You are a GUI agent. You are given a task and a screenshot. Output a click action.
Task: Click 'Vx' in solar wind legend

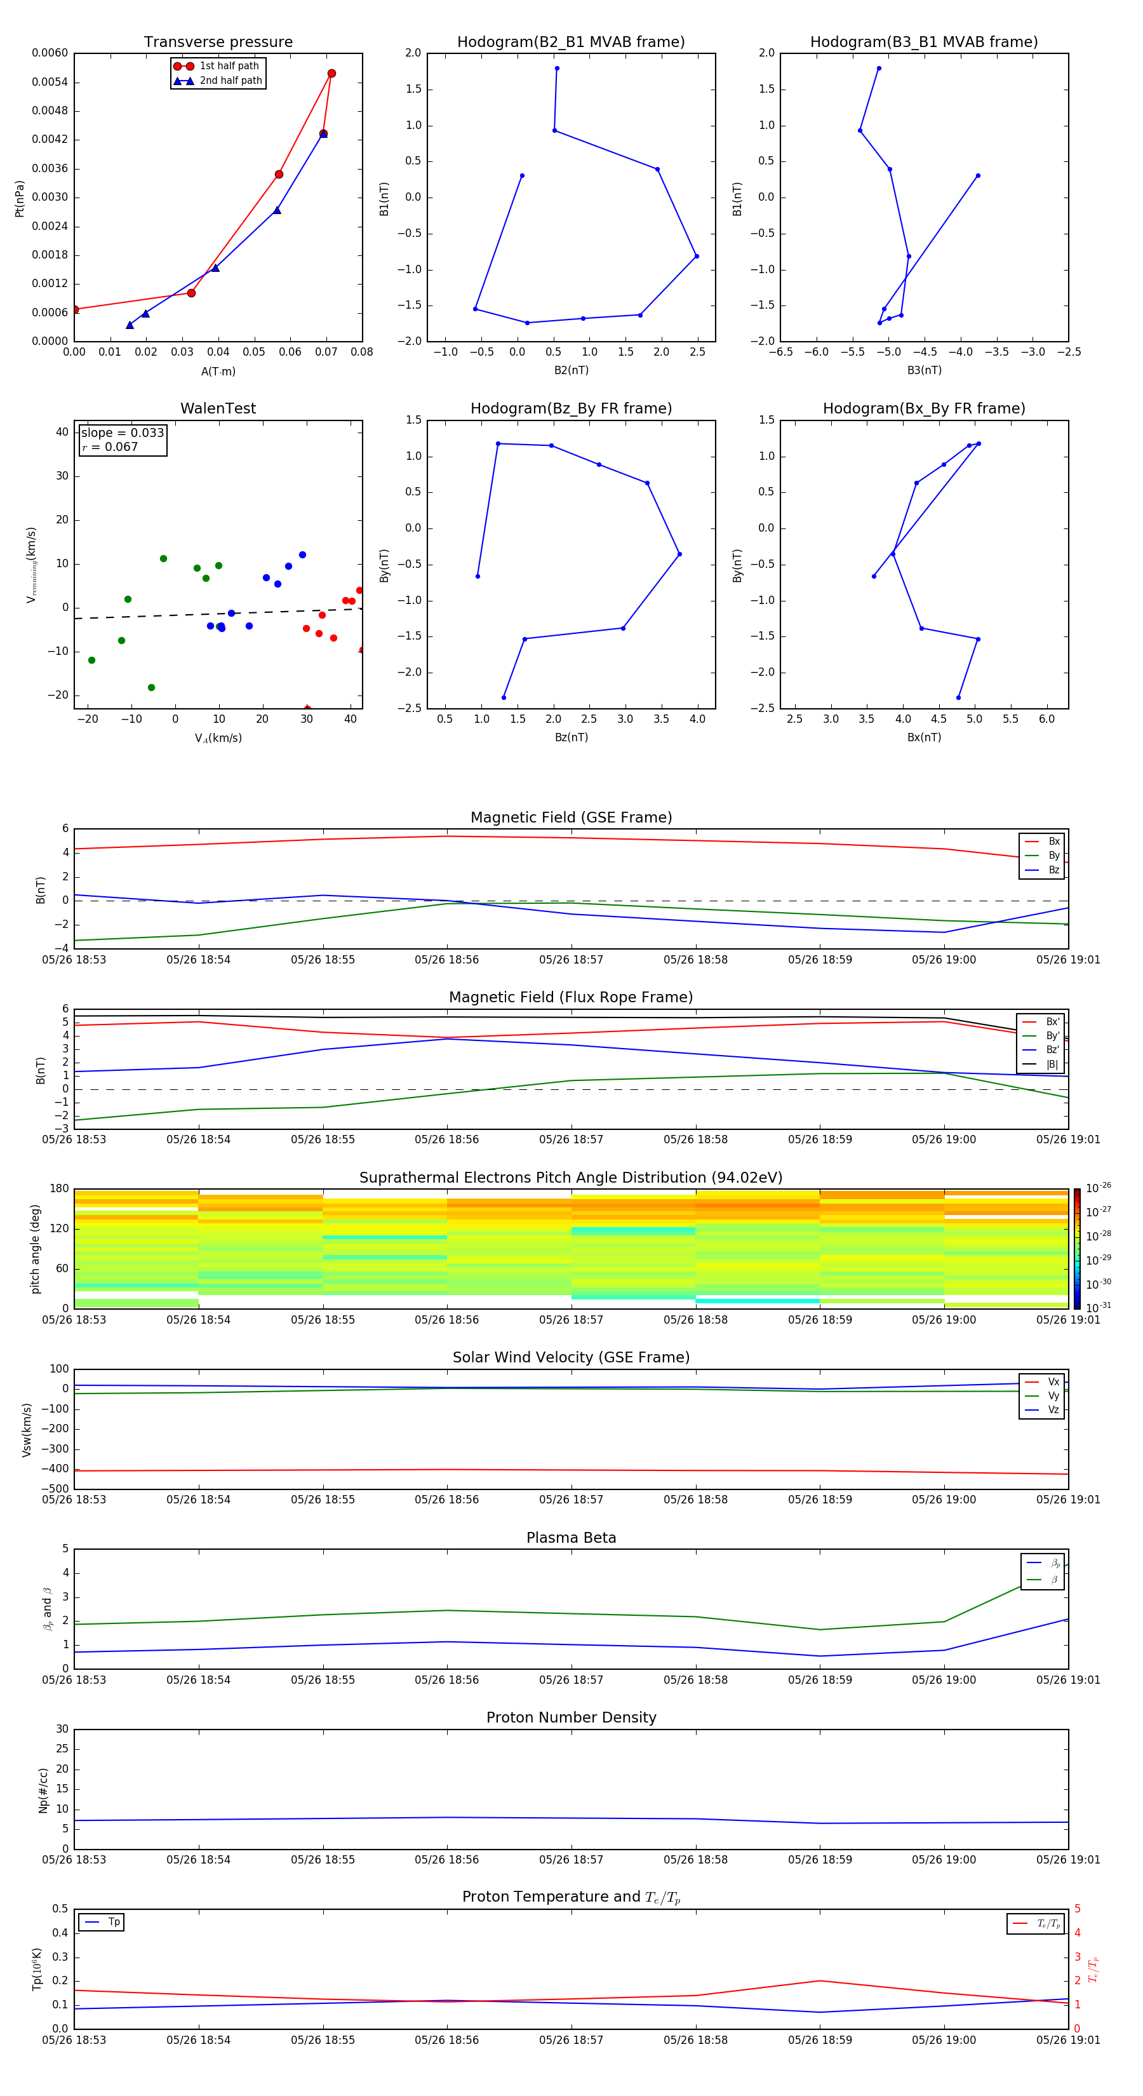pos(1042,1381)
